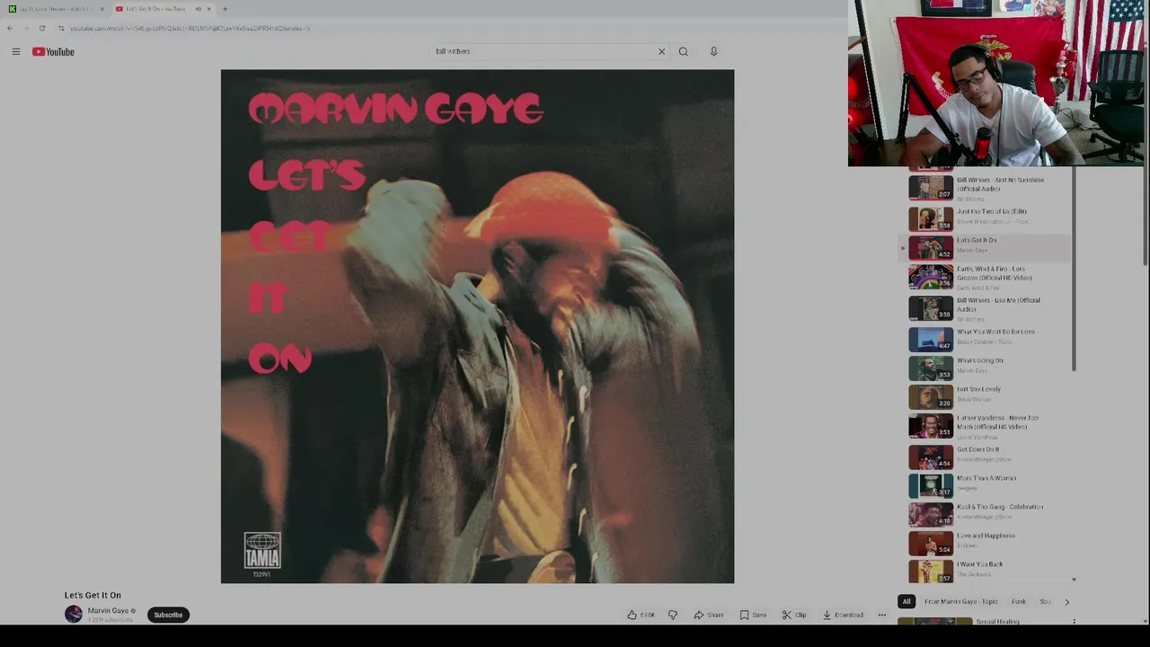Clear the search box with the X
Image resolution: width=1150 pixels, height=647 pixels.
(661, 51)
